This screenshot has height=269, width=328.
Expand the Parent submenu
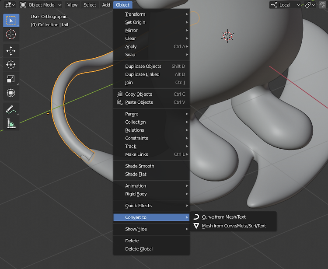[x=151, y=114]
